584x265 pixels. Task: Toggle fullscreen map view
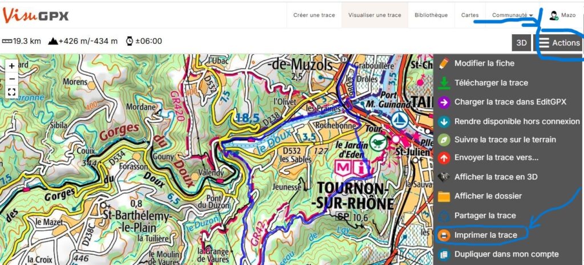(x=12, y=91)
